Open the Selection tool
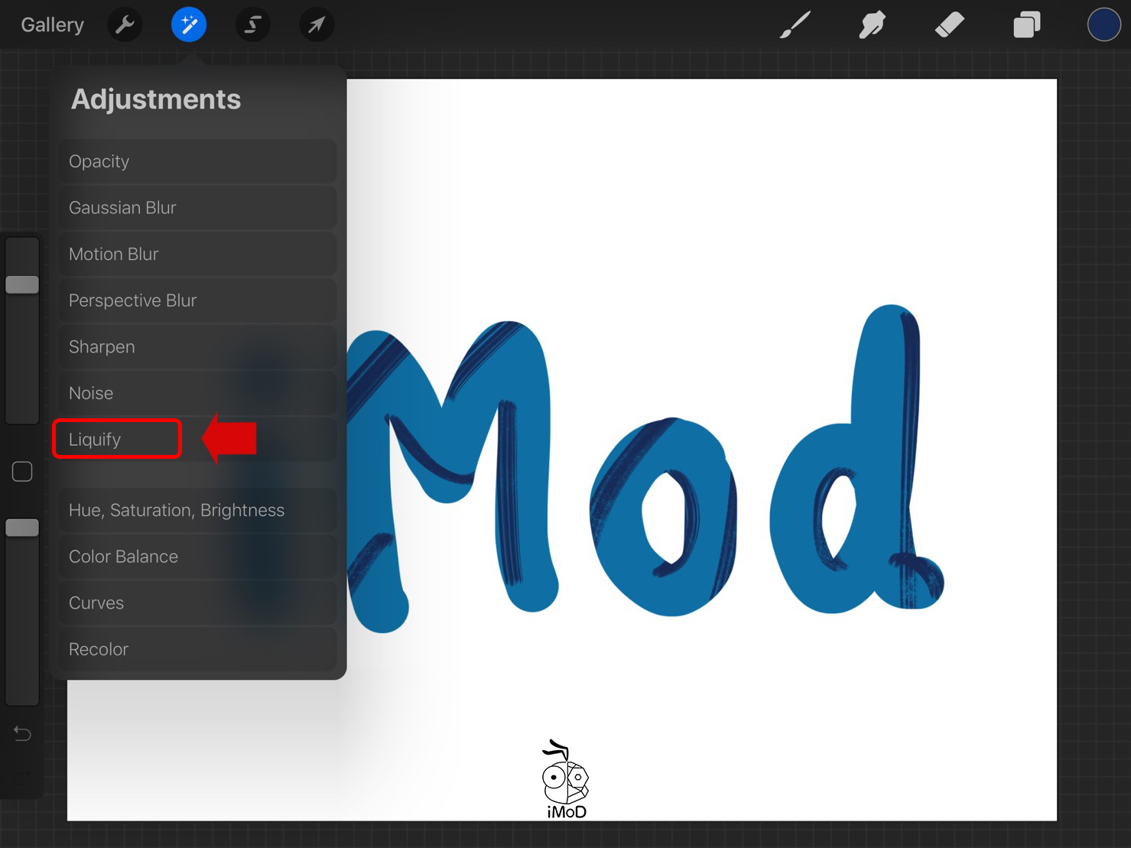Screen dimensions: 1131x848 tap(252, 24)
